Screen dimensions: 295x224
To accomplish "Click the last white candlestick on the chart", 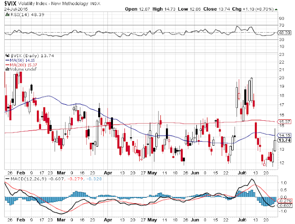I will point(275,145).
